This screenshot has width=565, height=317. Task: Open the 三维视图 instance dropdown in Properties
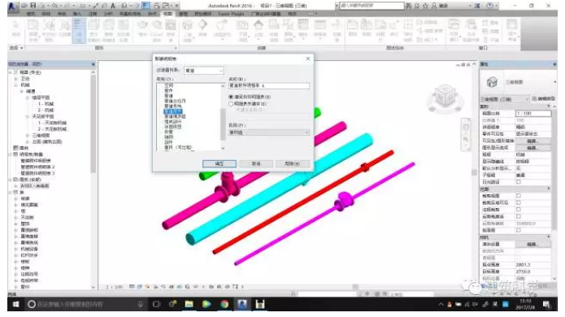504,98
